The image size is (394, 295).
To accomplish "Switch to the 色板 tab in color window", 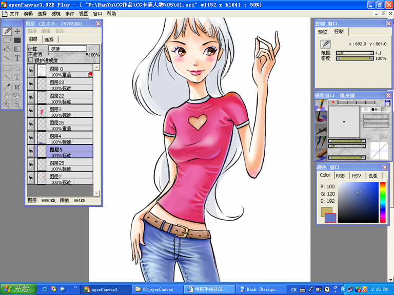I will point(373,176).
